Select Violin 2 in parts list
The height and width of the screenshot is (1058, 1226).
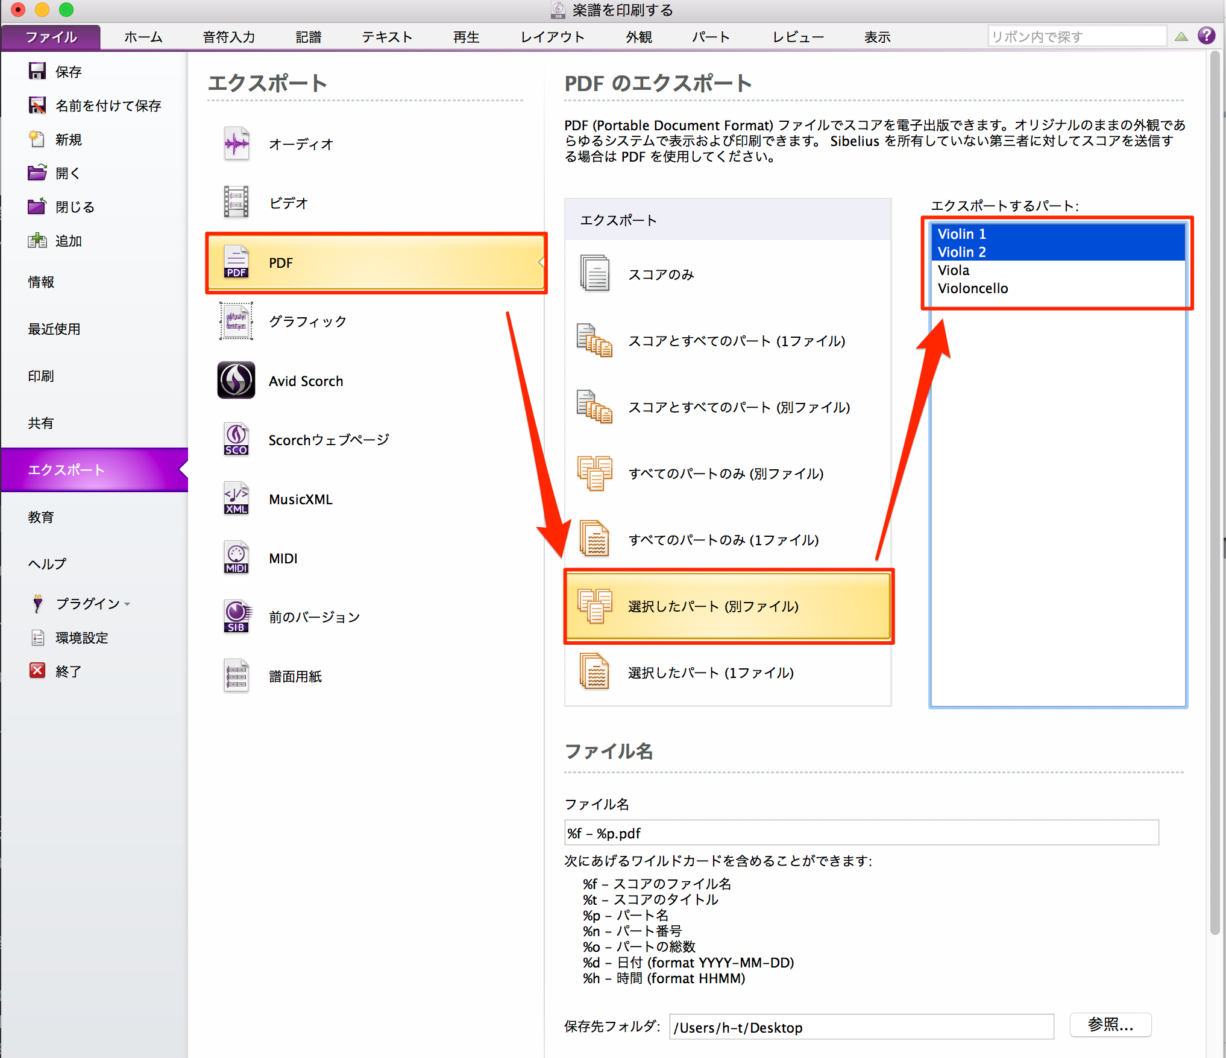[1058, 252]
